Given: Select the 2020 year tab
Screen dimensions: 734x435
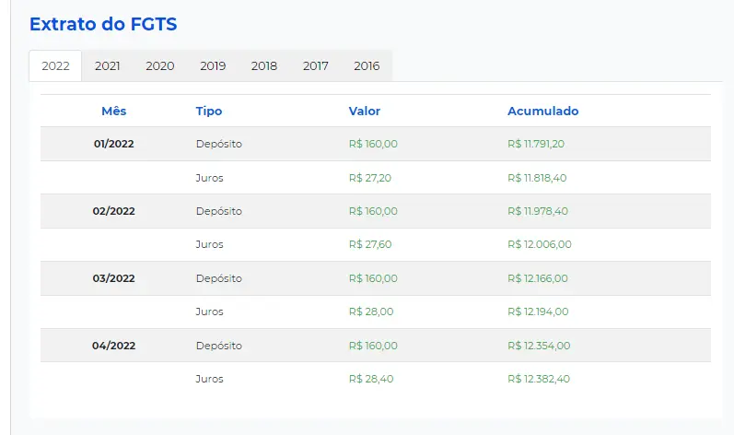Looking at the screenshot, I should click(159, 66).
